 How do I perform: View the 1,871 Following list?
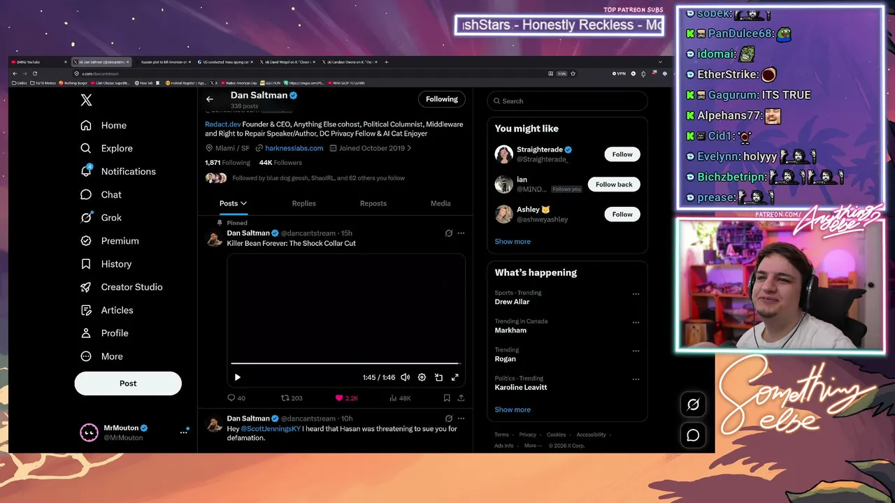point(227,163)
